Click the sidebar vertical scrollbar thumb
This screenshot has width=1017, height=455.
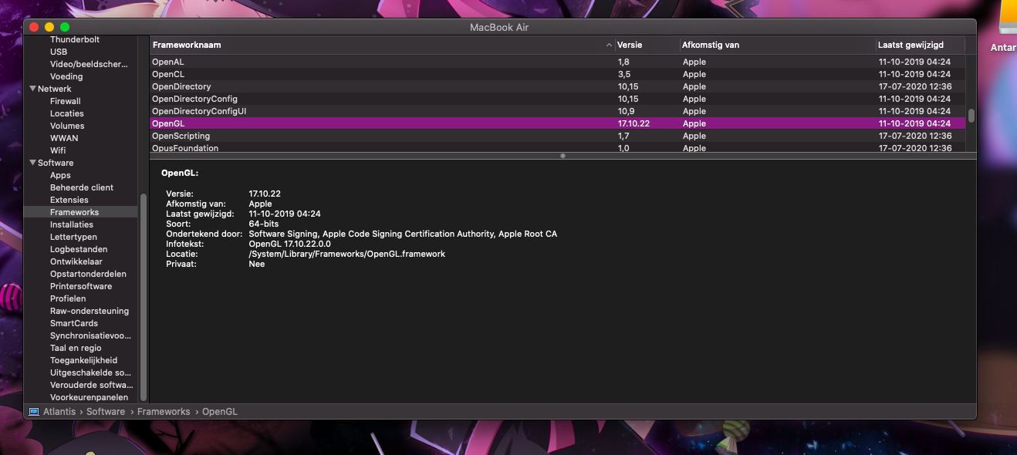143,296
